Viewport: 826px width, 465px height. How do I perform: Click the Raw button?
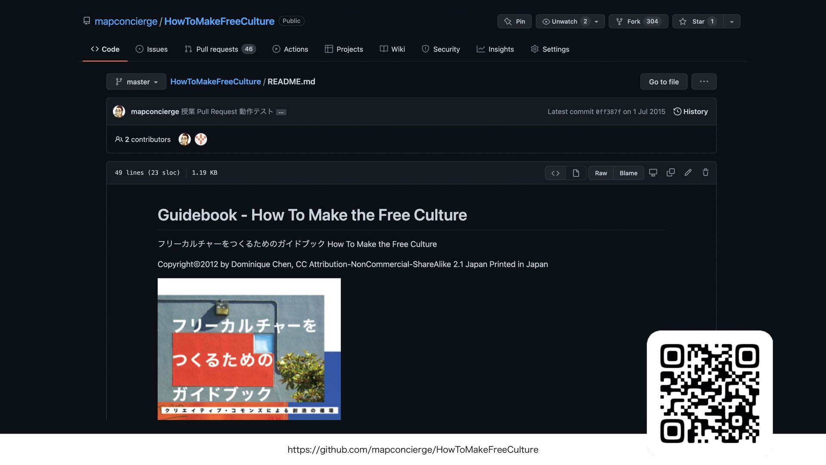[601, 173]
